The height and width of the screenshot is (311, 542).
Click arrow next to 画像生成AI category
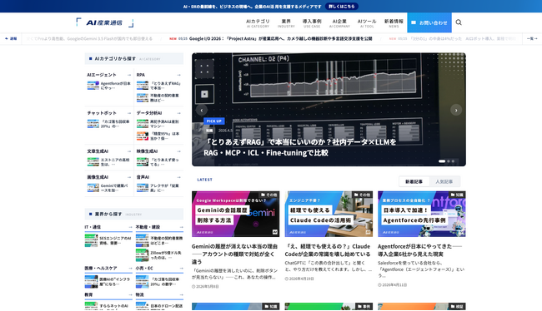(x=129, y=177)
